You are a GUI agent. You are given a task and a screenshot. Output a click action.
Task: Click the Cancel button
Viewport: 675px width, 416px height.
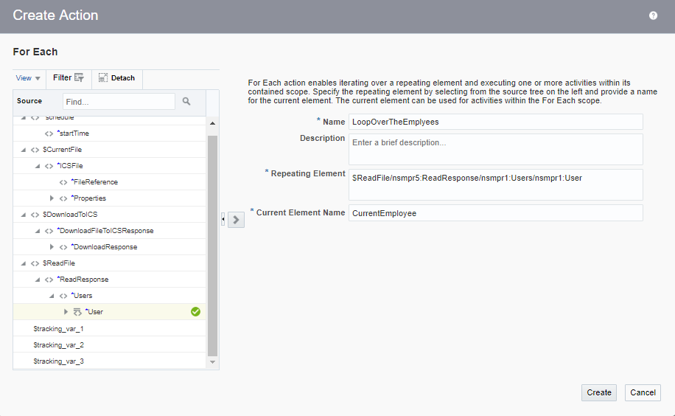[x=643, y=392]
